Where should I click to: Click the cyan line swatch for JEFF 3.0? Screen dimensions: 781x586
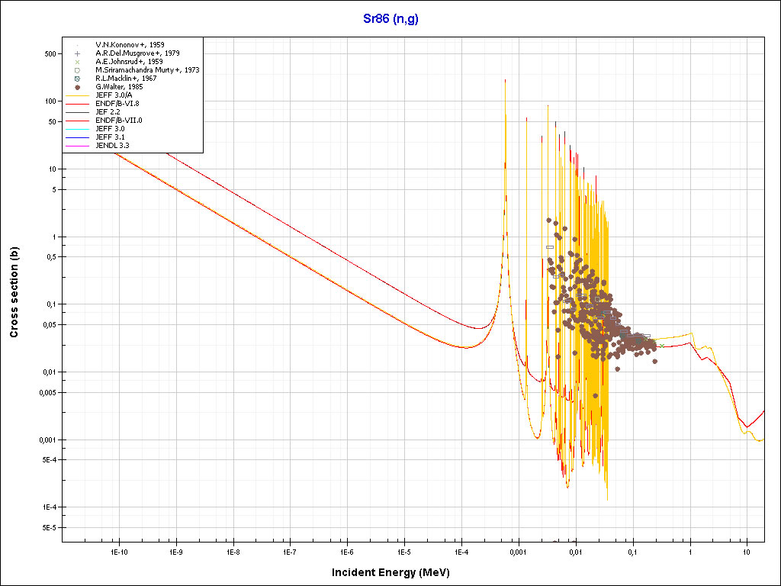(x=78, y=128)
